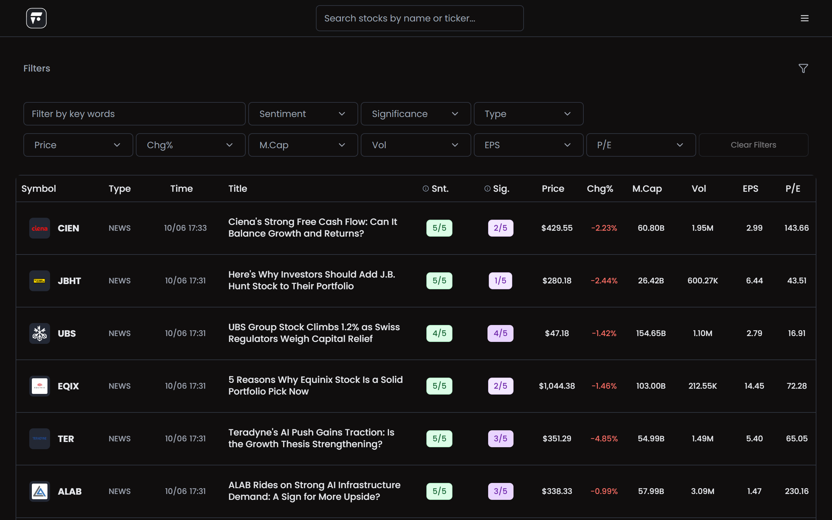Screen dimensions: 832x520
Task: Click the app logo in the header
Action: (x=36, y=18)
